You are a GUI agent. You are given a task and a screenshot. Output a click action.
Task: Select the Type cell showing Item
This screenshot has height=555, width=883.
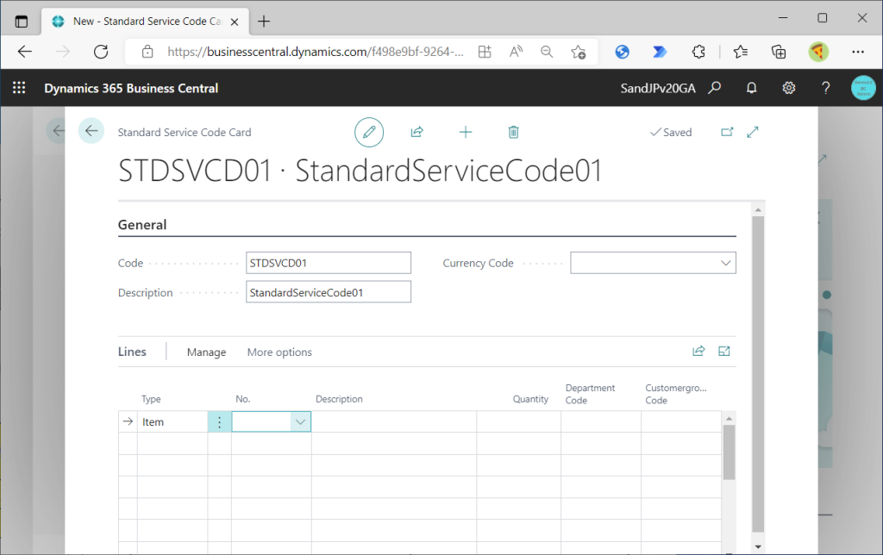point(172,421)
